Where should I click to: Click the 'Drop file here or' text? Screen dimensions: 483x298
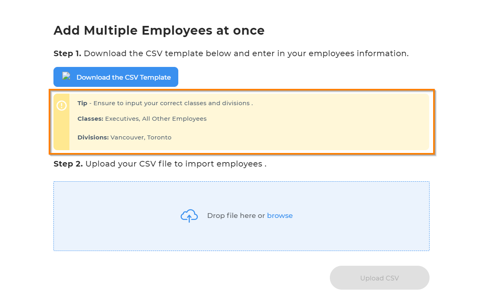236,216
